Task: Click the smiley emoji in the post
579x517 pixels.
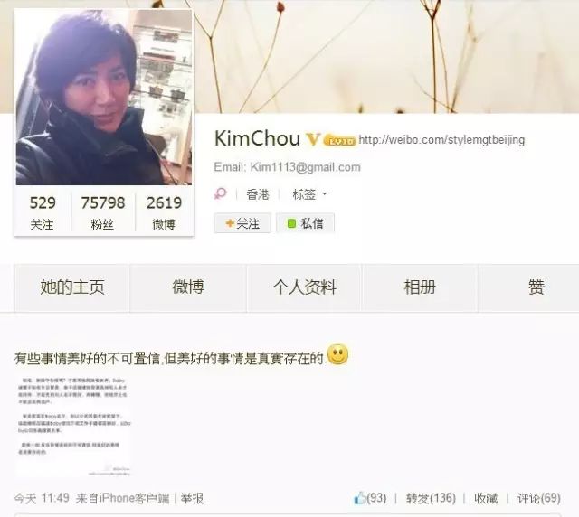Action: point(337,354)
